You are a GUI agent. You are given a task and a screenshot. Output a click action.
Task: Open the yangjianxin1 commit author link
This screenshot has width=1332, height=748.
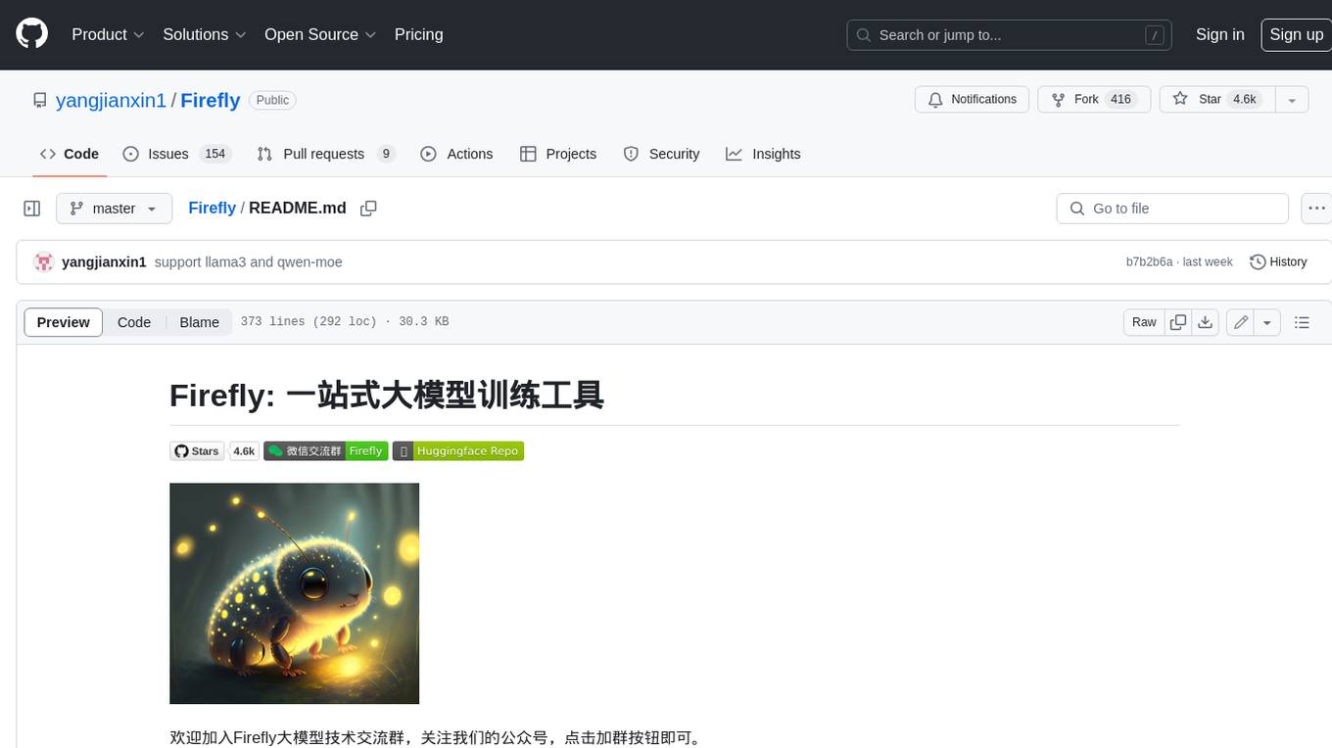(x=104, y=261)
